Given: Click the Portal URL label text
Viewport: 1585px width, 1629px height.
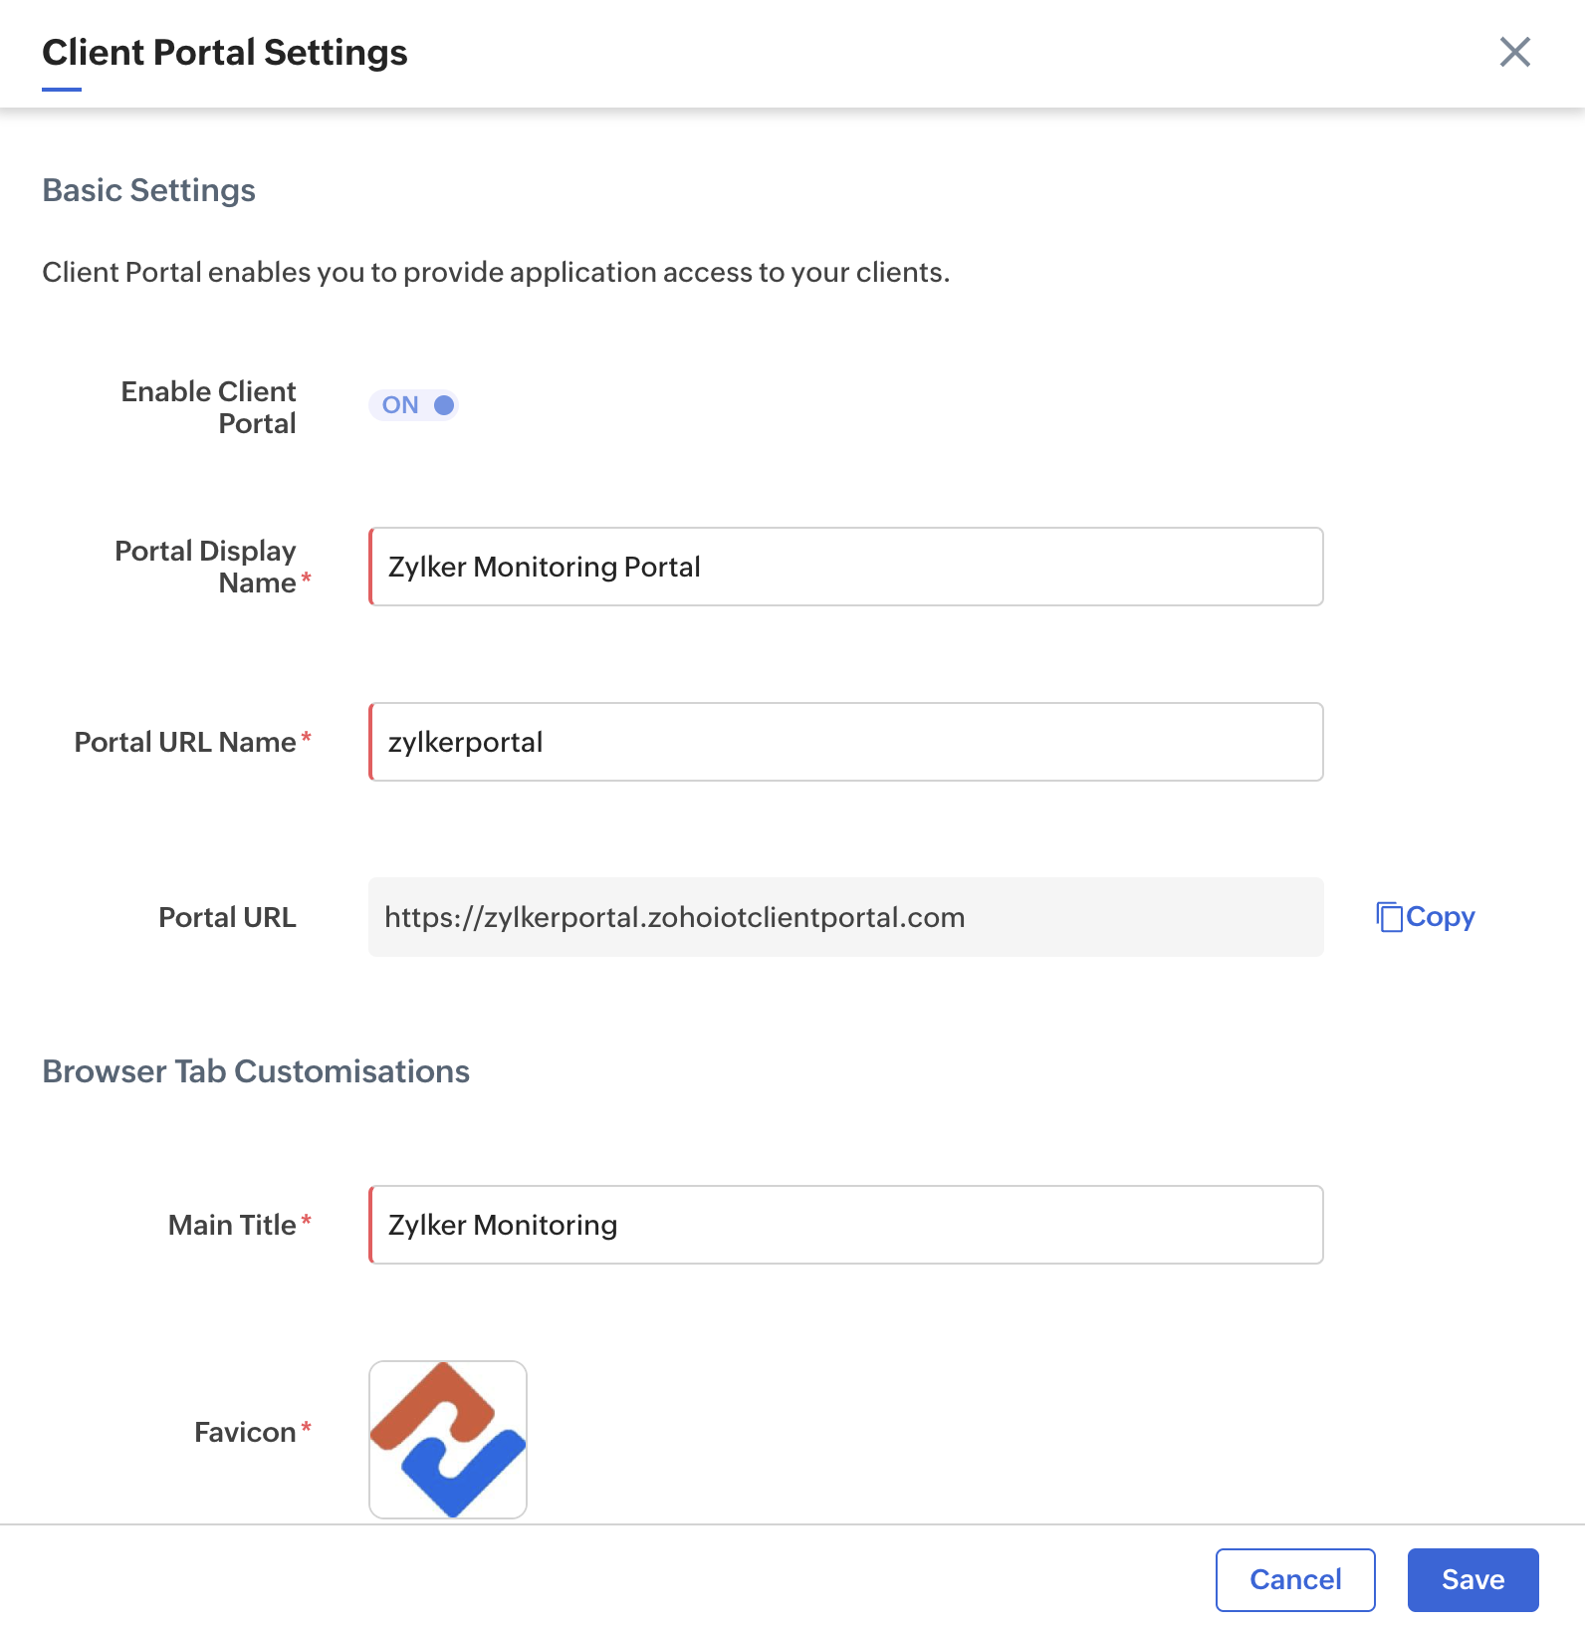Looking at the screenshot, I should (x=228, y=917).
